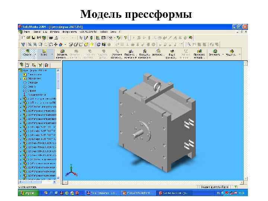Open the COSMOSWorks menu
The image size is (268, 201).
pos(88,32)
